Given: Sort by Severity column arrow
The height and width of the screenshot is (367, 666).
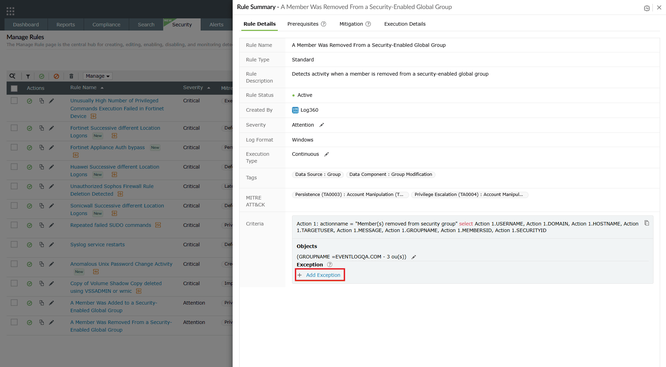Looking at the screenshot, I should [209, 88].
